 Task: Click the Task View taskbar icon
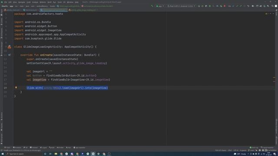coord(50,154)
